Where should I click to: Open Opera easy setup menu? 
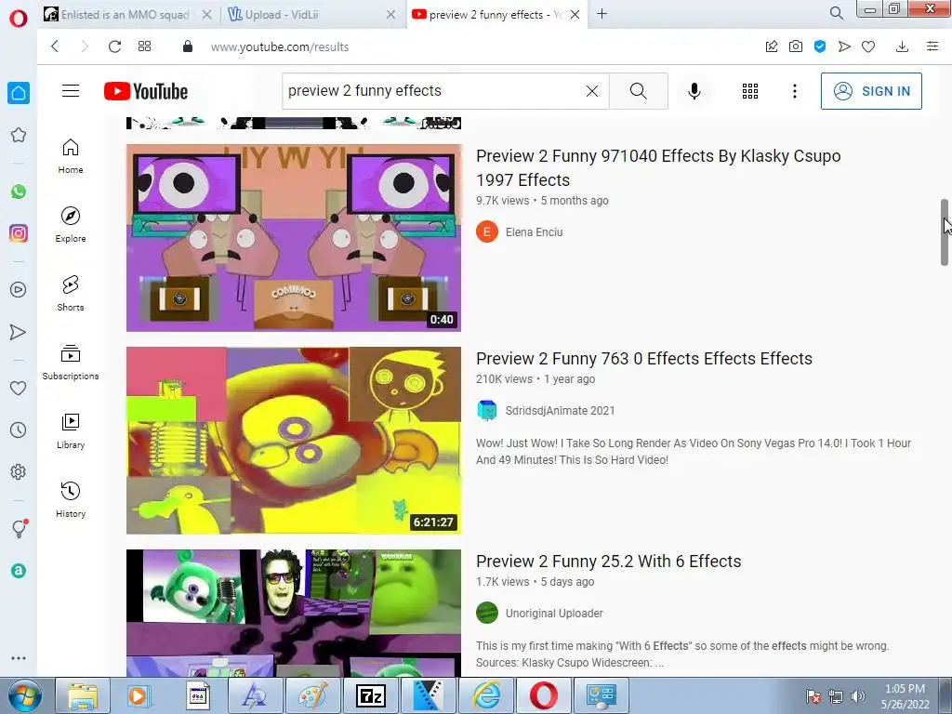pos(932,46)
